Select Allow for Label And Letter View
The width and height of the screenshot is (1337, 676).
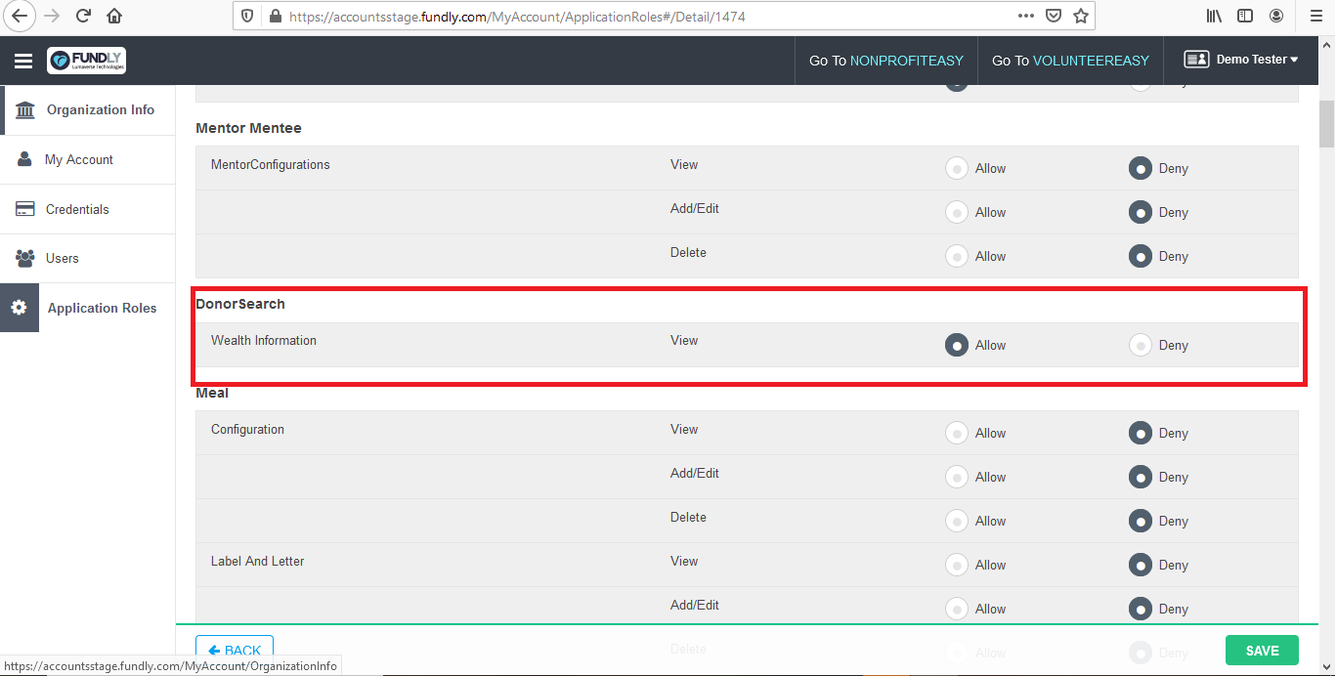tap(956, 565)
